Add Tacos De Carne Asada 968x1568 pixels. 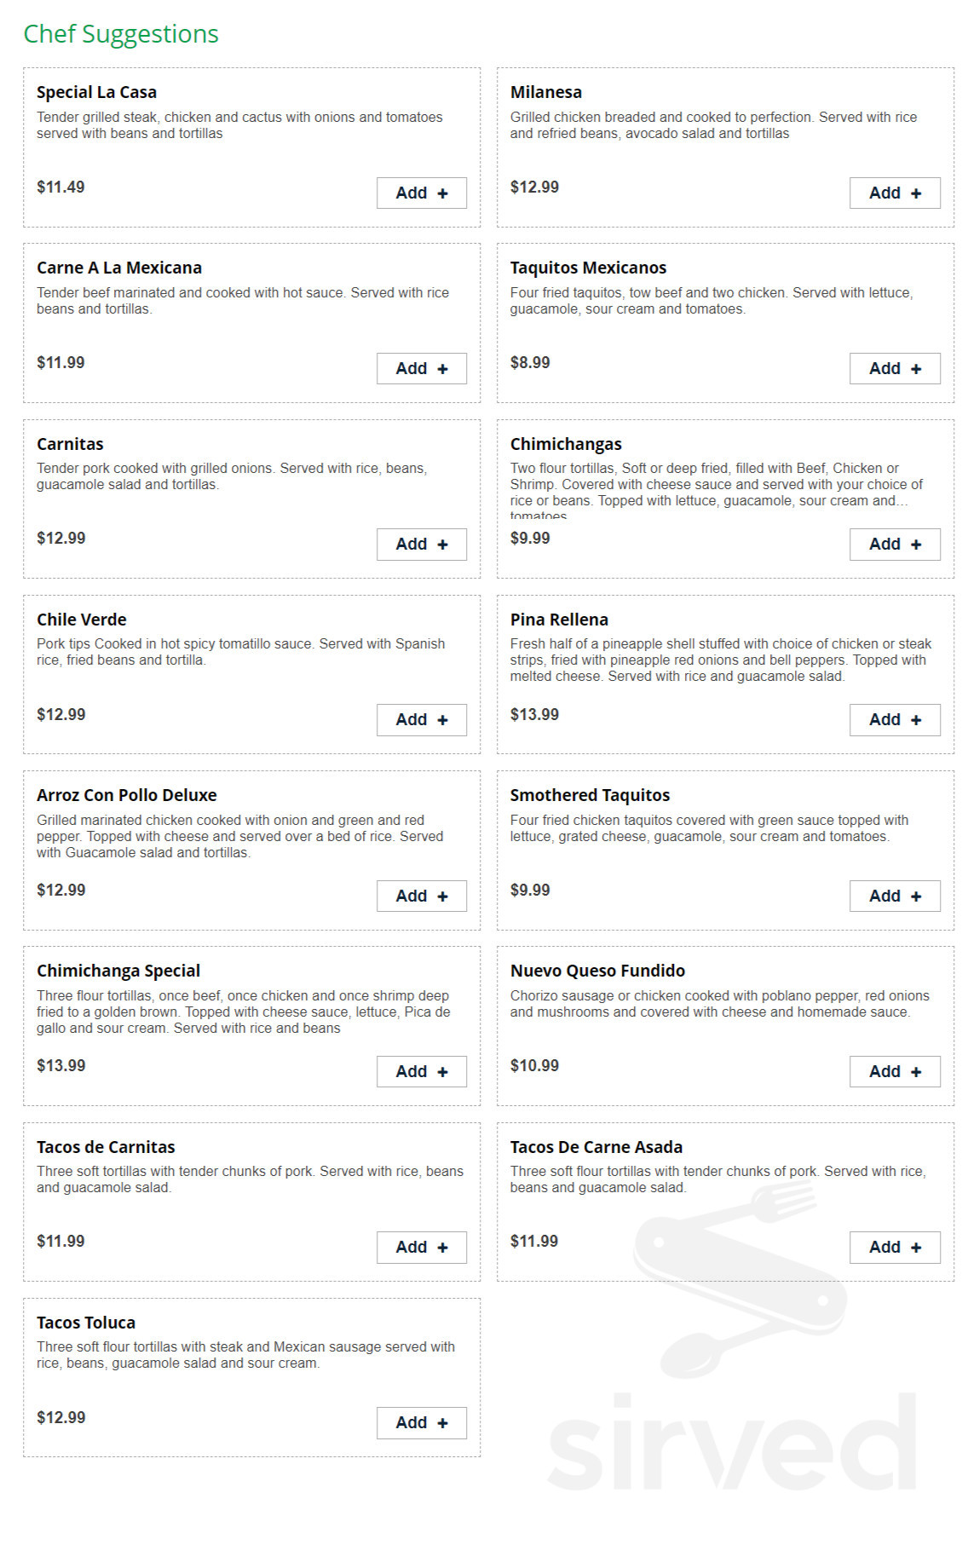tap(895, 1248)
